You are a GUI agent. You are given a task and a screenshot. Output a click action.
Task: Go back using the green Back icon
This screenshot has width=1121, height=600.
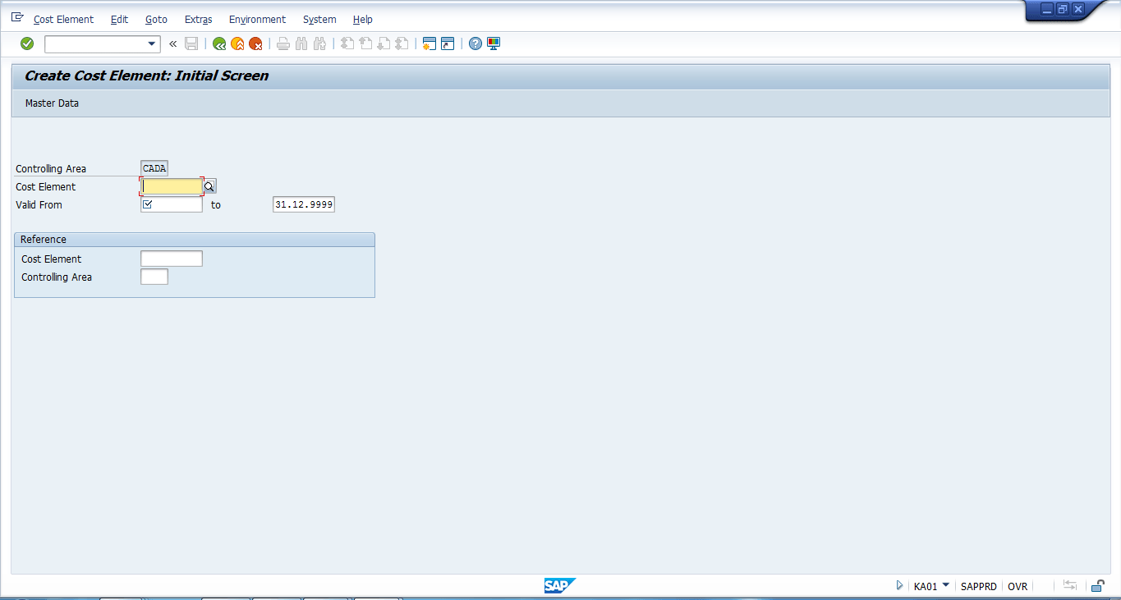pyautogui.click(x=219, y=44)
